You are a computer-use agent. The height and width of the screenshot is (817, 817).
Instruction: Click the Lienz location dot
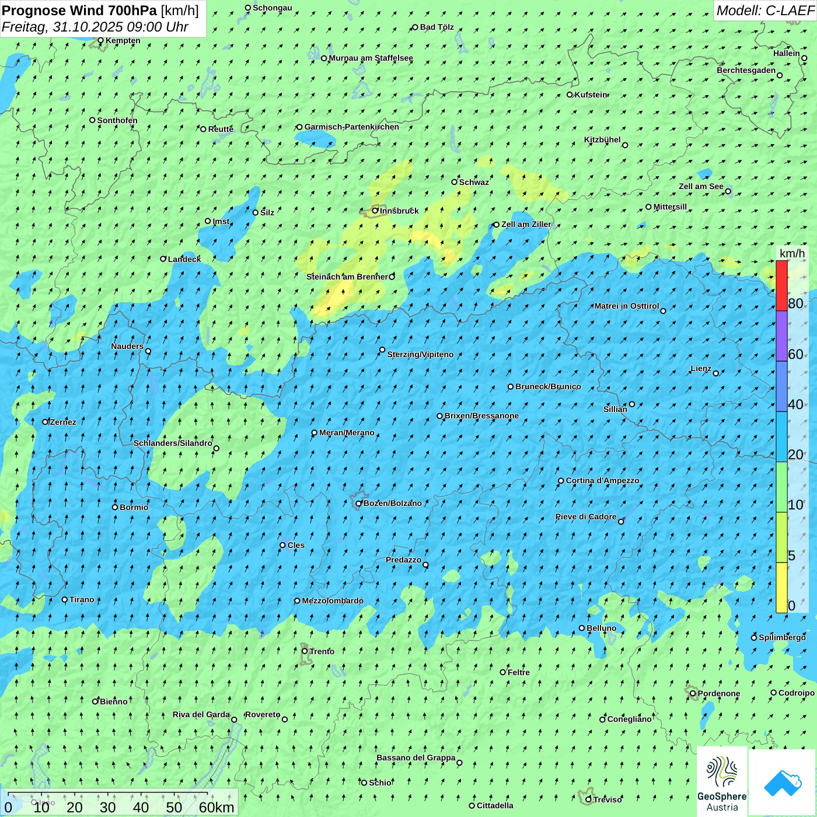(x=716, y=373)
